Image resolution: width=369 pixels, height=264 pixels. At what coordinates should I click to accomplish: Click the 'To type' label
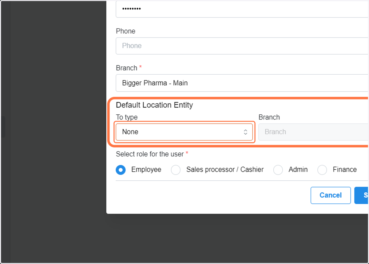tap(127, 117)
